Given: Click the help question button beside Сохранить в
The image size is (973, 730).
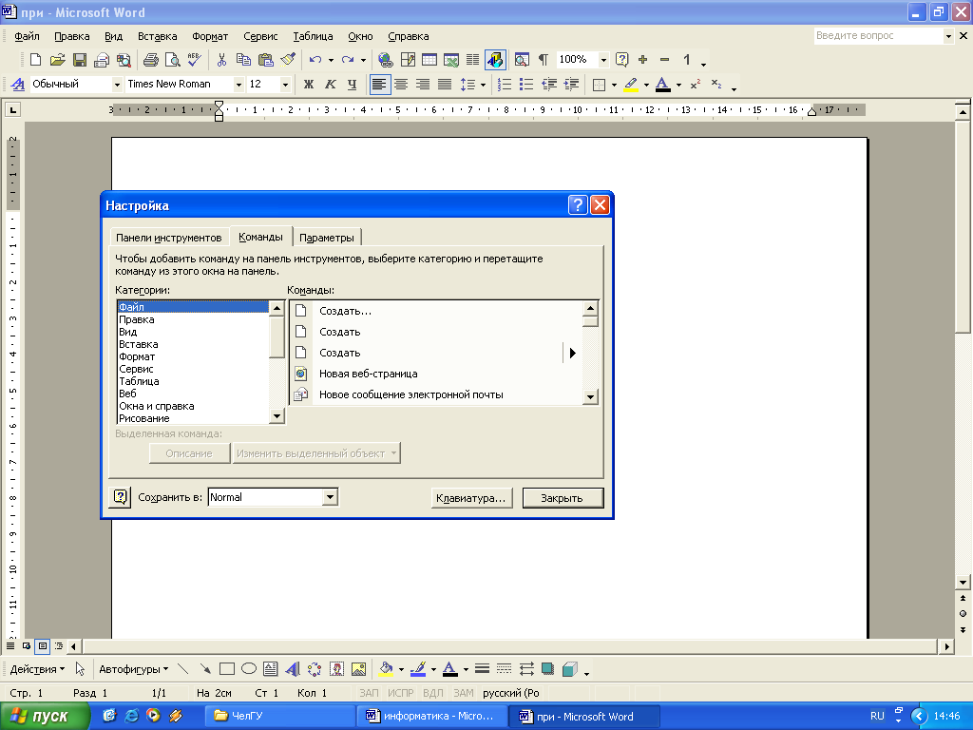Looking at the screenshot, I should coord(121,497).
